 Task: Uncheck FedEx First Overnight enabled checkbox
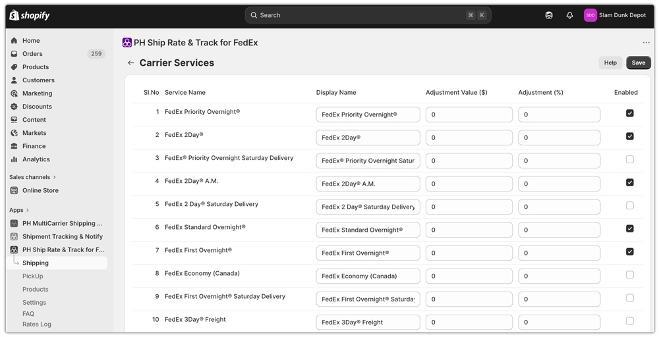coord(629,252)
